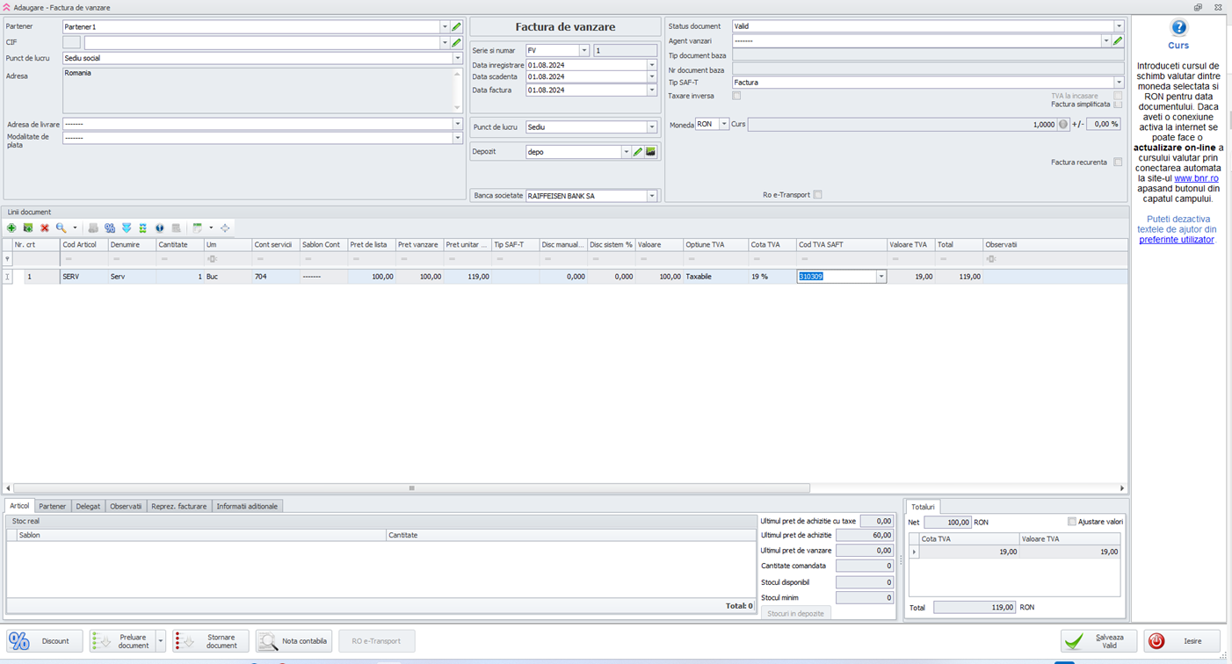Click the percent discount toolbar icon
This screenshot has height=664, width=1232.
[110, 228]
